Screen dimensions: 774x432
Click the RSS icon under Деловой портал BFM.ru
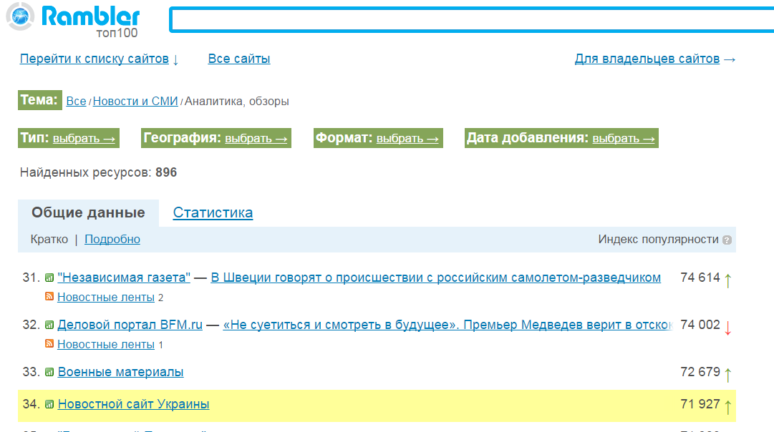(49, 344)
